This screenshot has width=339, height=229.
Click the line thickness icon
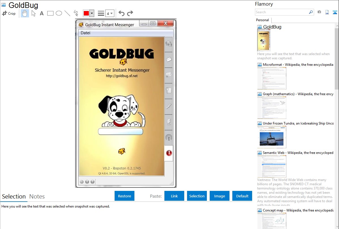(x=101, y=13)
